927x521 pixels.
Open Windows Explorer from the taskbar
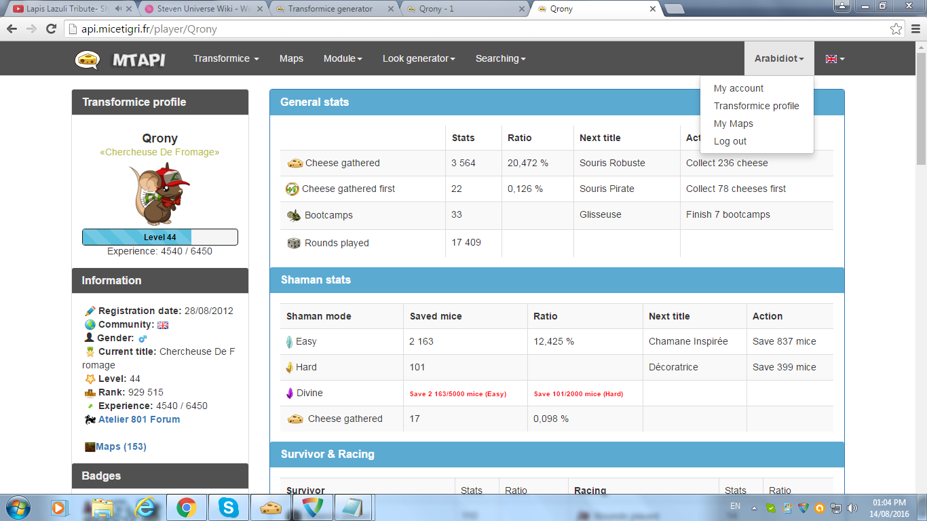click(102, 507)
